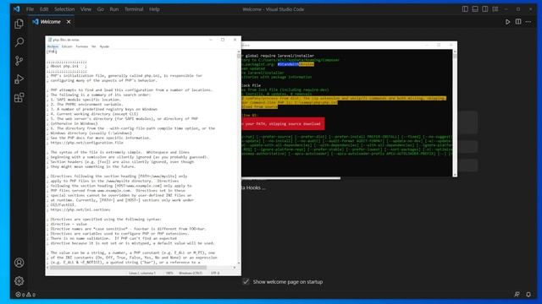Click 'https://php.net/configuration.file' line in Notepad
Viewport: 542px width, 304px height.
86,143
